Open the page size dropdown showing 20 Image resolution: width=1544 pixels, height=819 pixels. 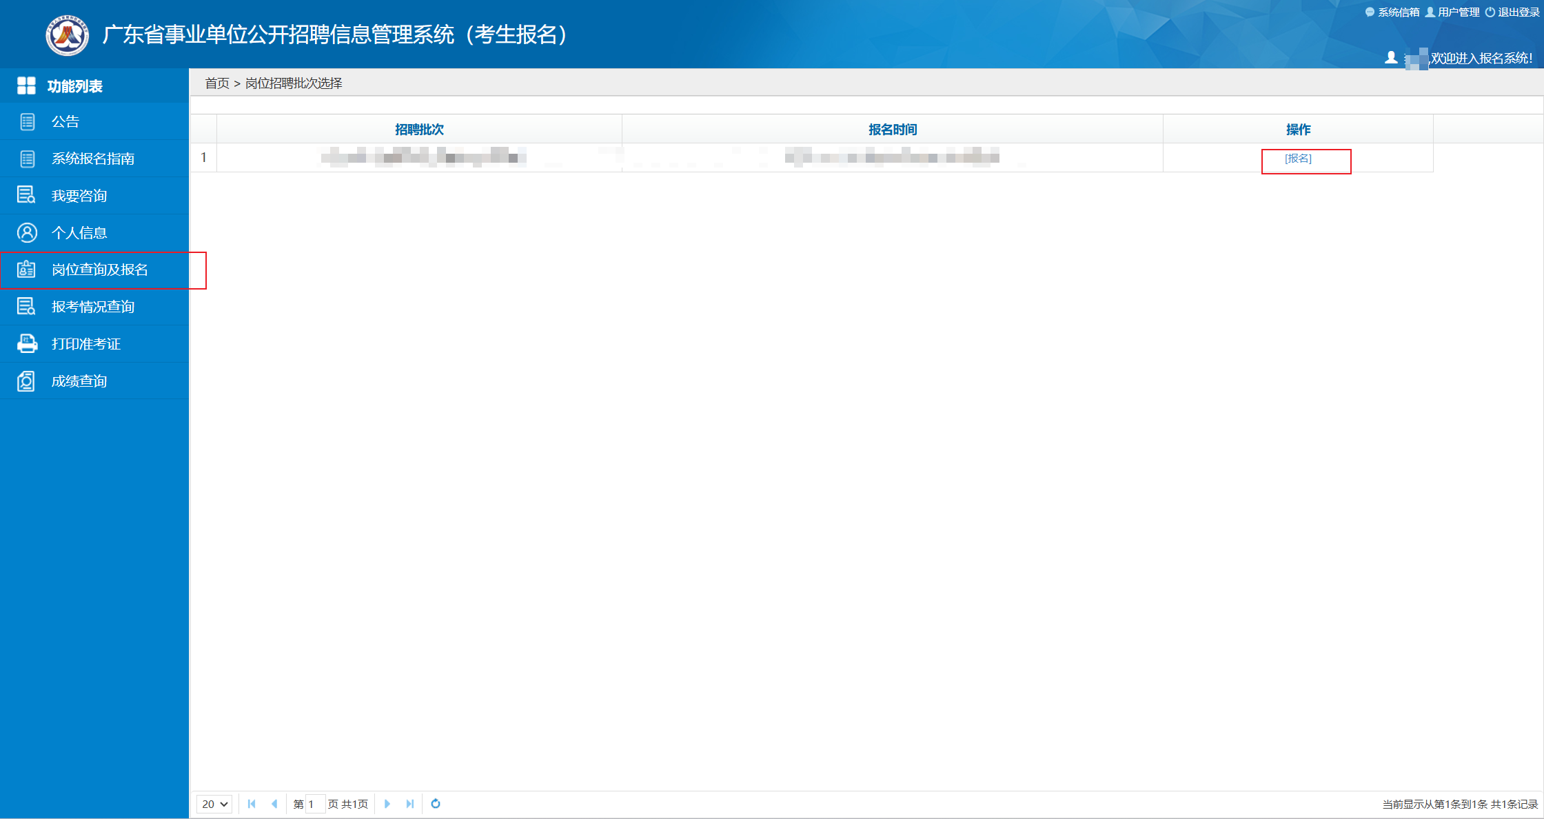pos(214,804)
